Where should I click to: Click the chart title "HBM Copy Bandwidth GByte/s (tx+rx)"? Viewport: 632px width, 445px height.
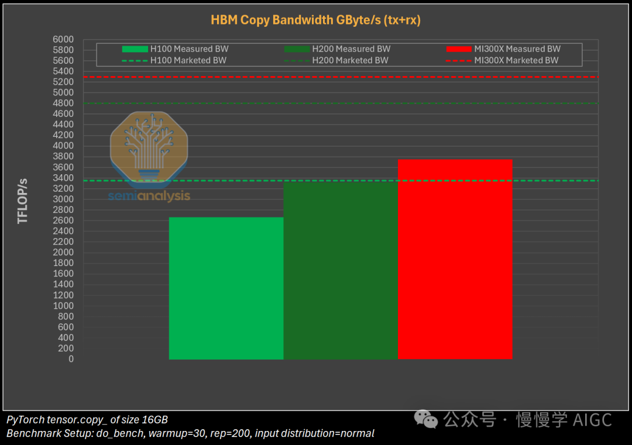[315, 20]
